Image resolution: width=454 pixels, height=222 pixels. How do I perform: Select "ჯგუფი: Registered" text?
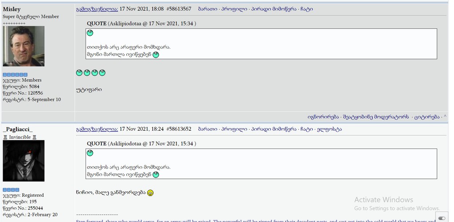[x=23, y=195]
